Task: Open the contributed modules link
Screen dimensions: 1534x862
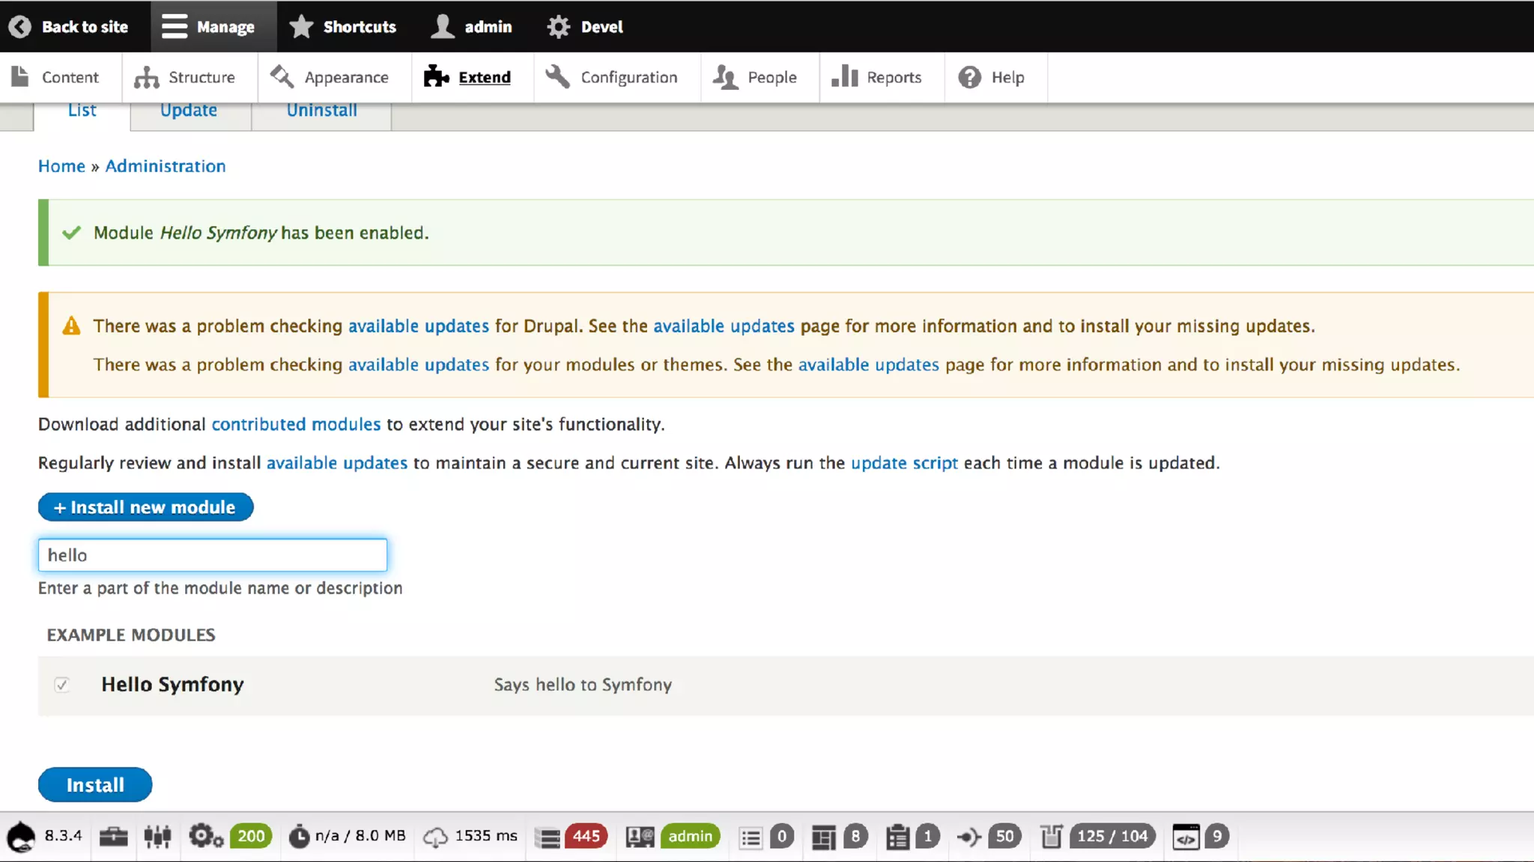Action: click(x=296, y=424)
